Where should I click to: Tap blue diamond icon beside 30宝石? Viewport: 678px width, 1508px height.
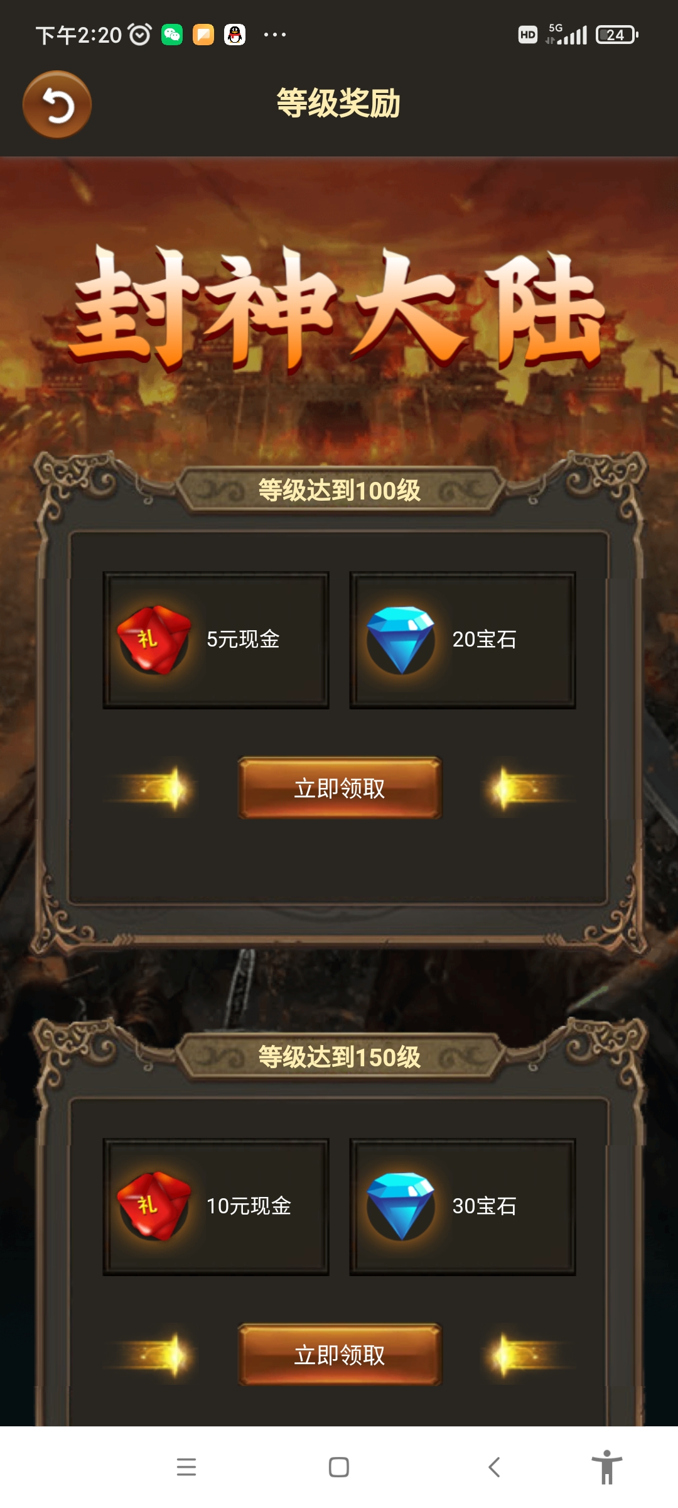click(x=401, y=1206)
